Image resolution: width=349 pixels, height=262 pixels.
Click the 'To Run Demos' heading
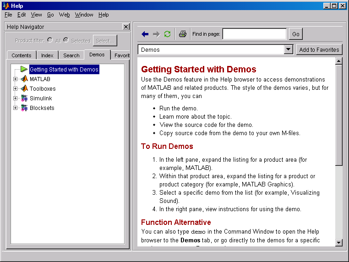(x=167, y=146)
